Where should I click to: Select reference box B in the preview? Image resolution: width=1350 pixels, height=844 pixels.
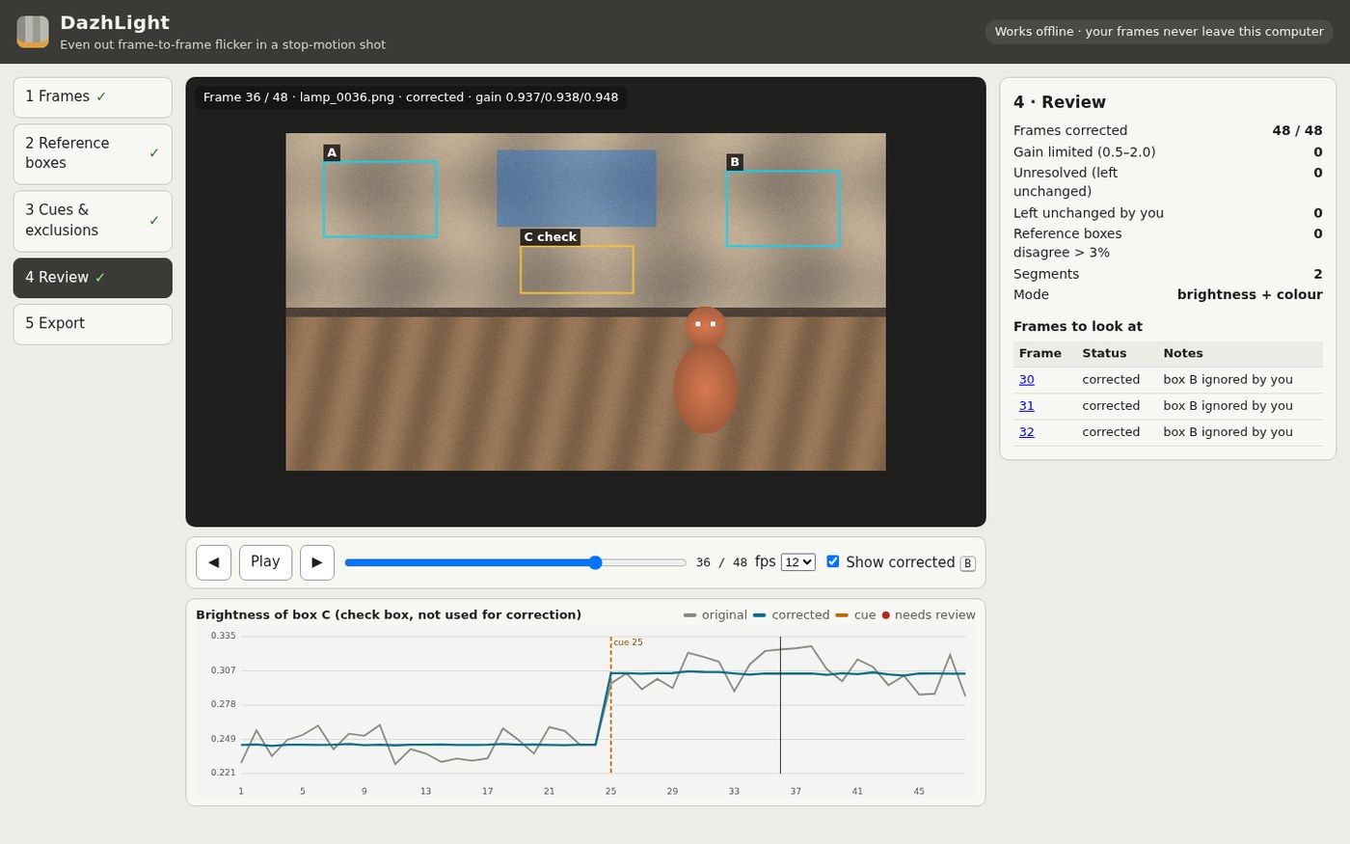783,208
